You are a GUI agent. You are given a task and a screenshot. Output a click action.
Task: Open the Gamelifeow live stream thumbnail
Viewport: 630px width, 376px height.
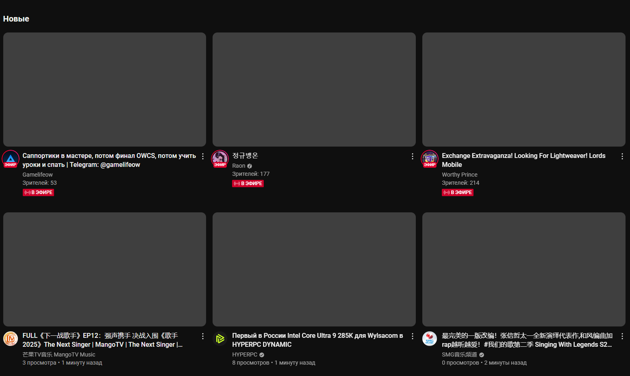click(104, 89)
